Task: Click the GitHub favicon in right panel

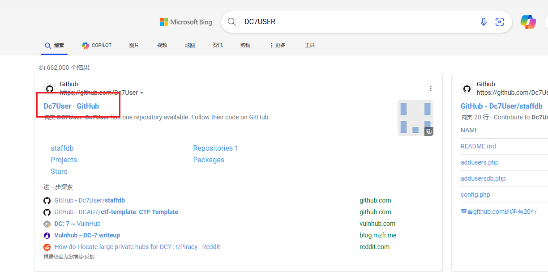Action: (467, 89)
